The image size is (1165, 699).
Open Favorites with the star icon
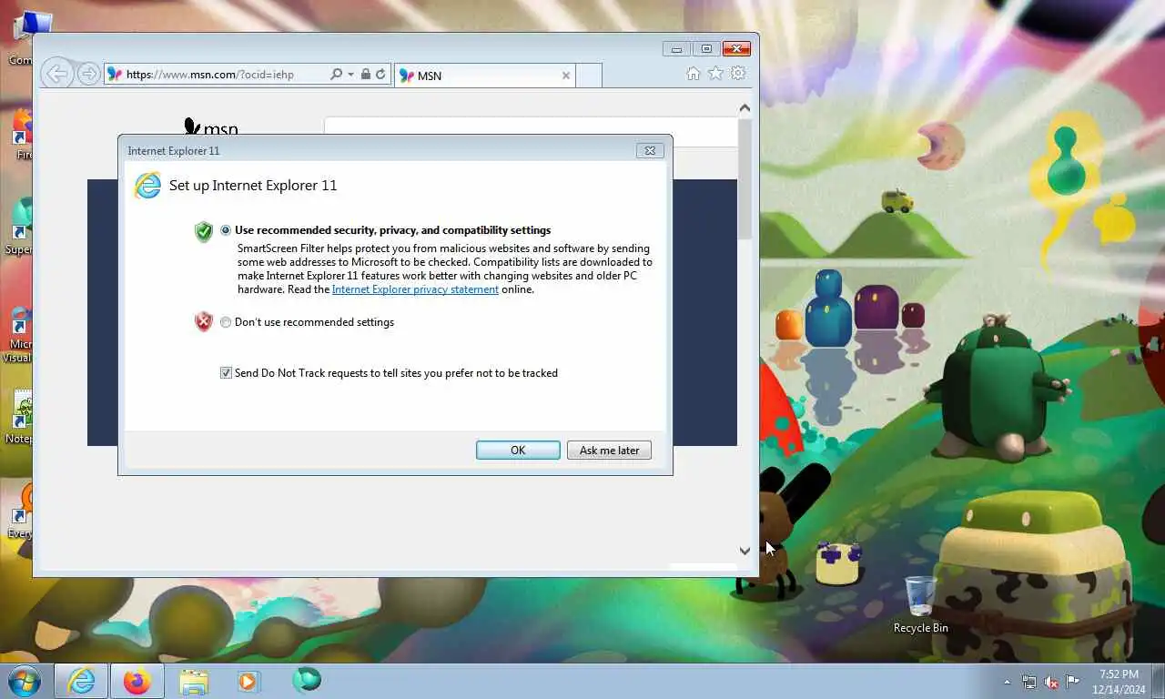tap(716, 74)
